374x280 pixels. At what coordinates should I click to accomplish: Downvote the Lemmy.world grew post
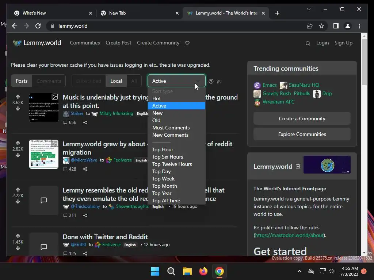pos(18,155)
